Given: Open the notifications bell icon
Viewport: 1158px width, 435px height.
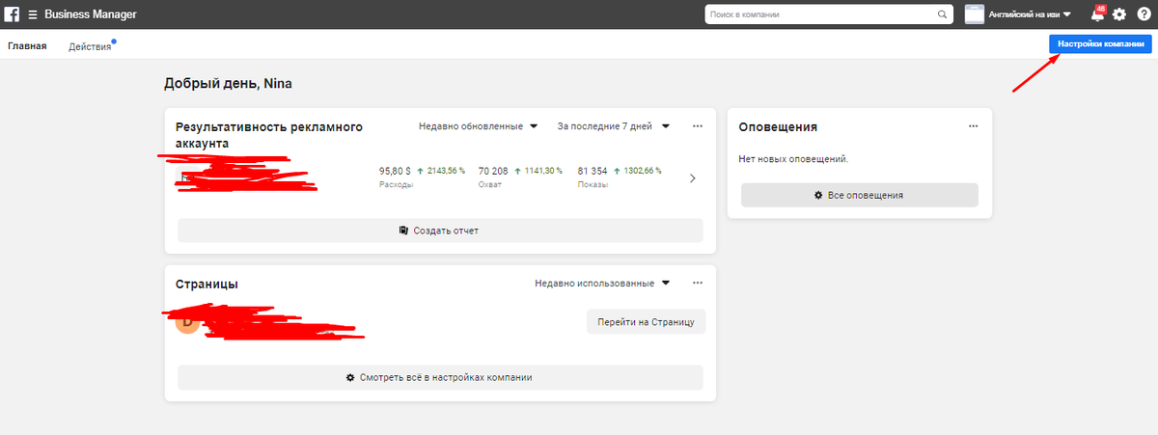Looking at the screenshot, I should tap(1097, 14).
